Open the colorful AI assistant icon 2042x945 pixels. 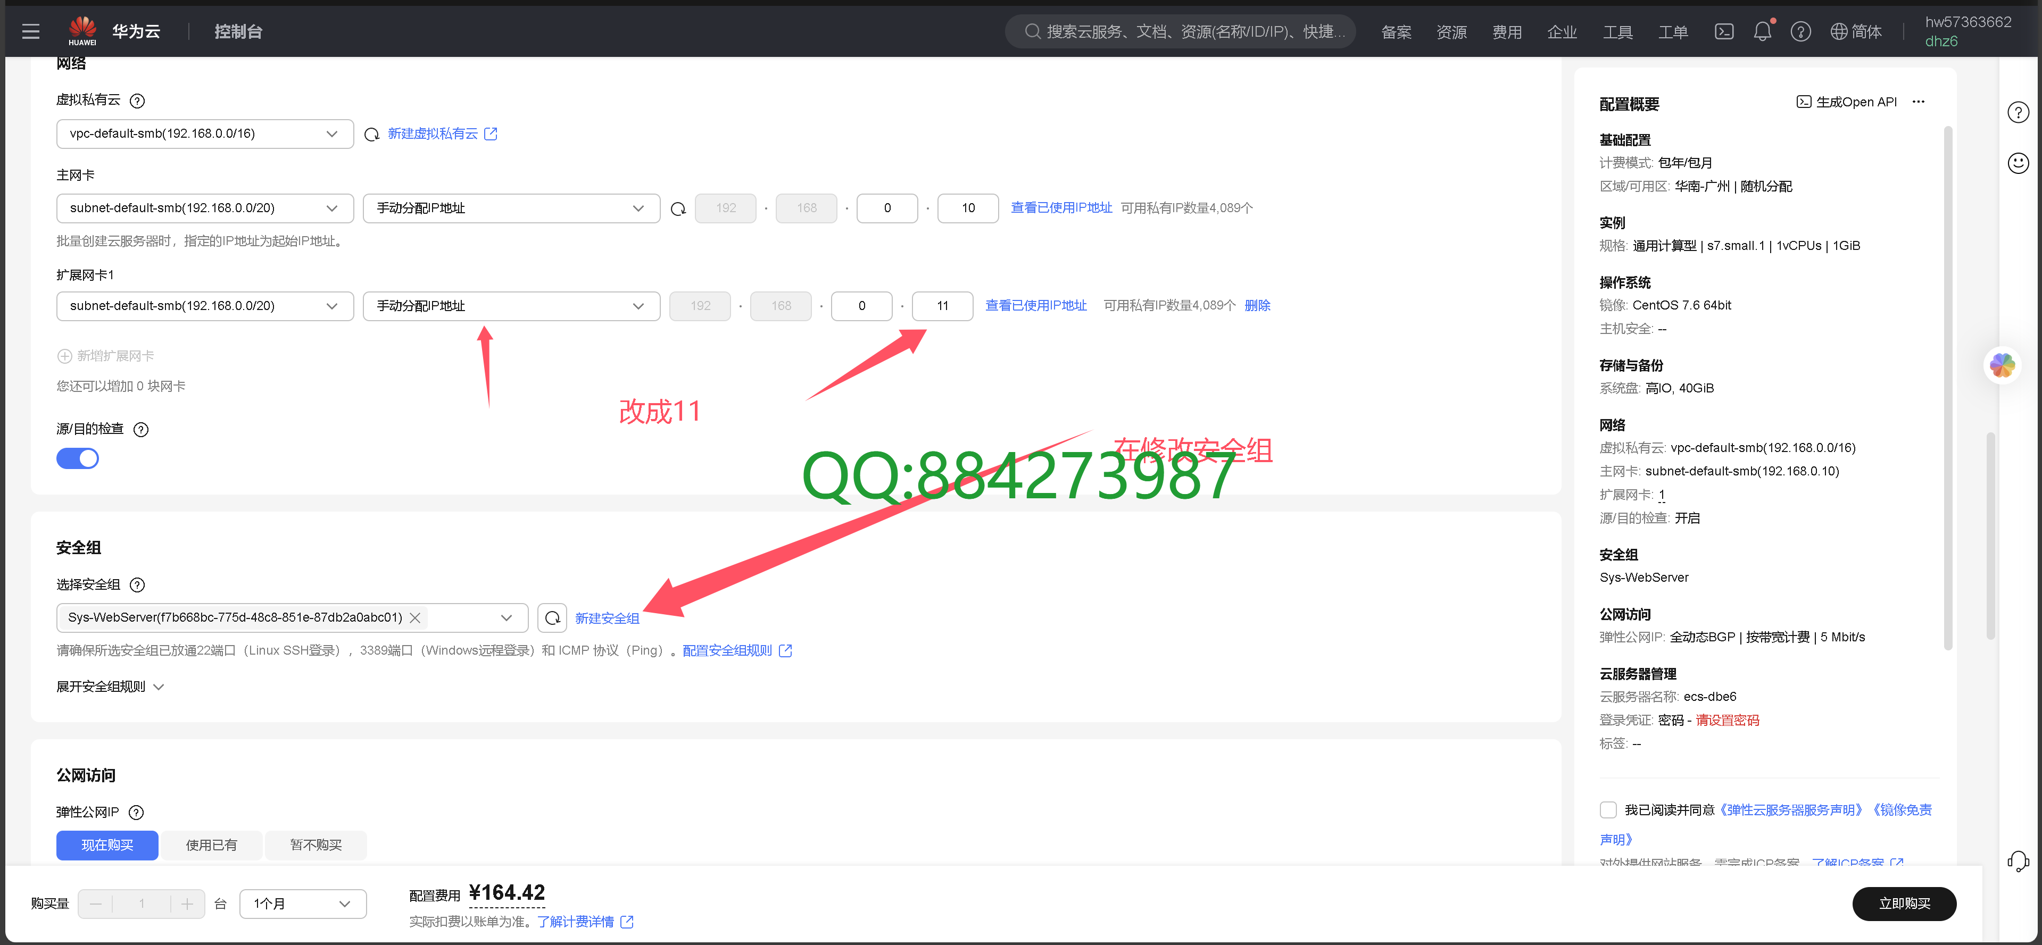point(2003,365)
